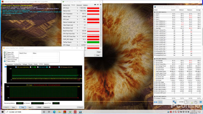Open CPUID from stability test window
This screenshot has height=114, width=203.
[x=39, y=107]
